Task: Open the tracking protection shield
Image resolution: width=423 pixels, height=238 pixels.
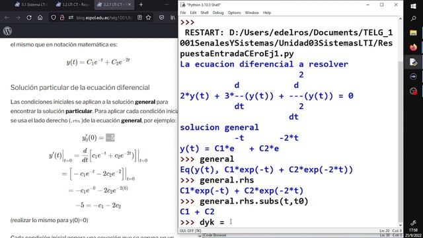Action: pyautogui.click(x=54, y=18)
